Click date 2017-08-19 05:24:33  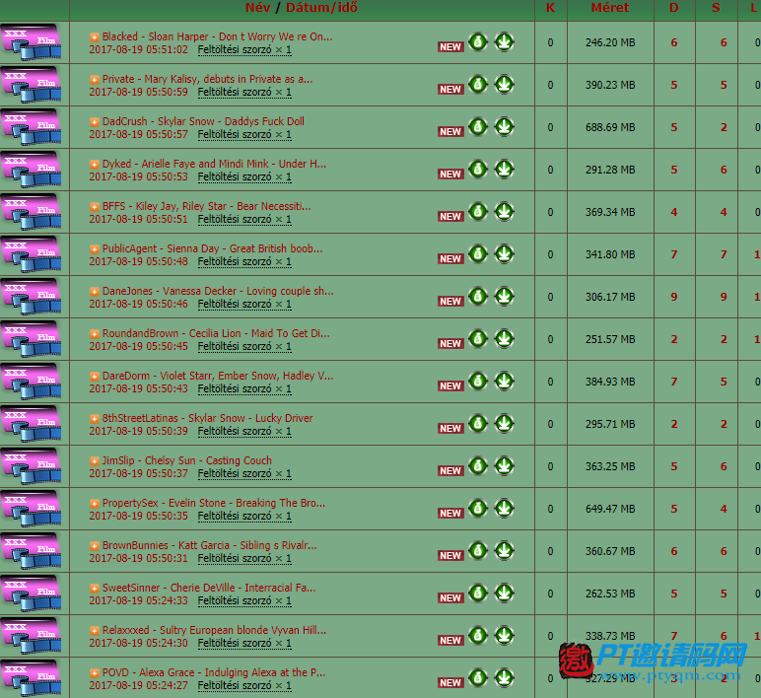pos(138,600)
